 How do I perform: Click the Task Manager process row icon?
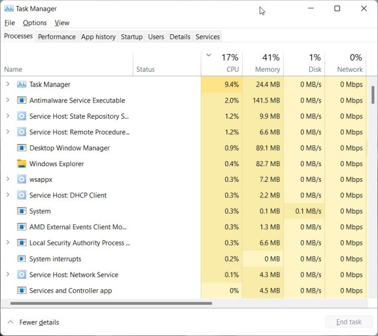[22, 85]
